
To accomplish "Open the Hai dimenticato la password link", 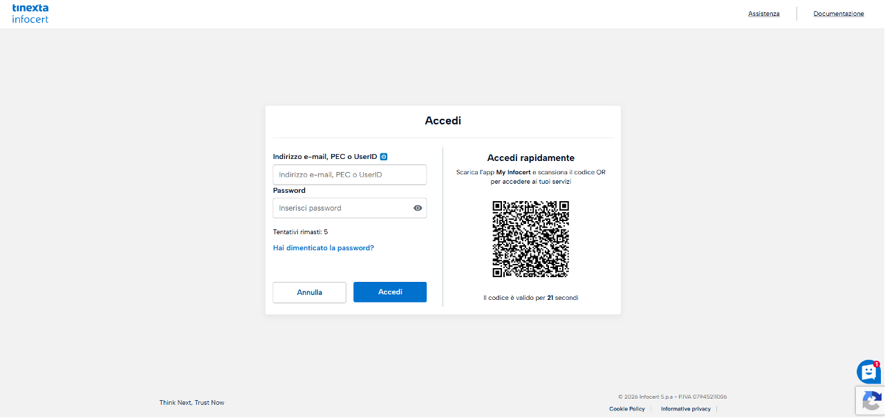I will (324, 247).
